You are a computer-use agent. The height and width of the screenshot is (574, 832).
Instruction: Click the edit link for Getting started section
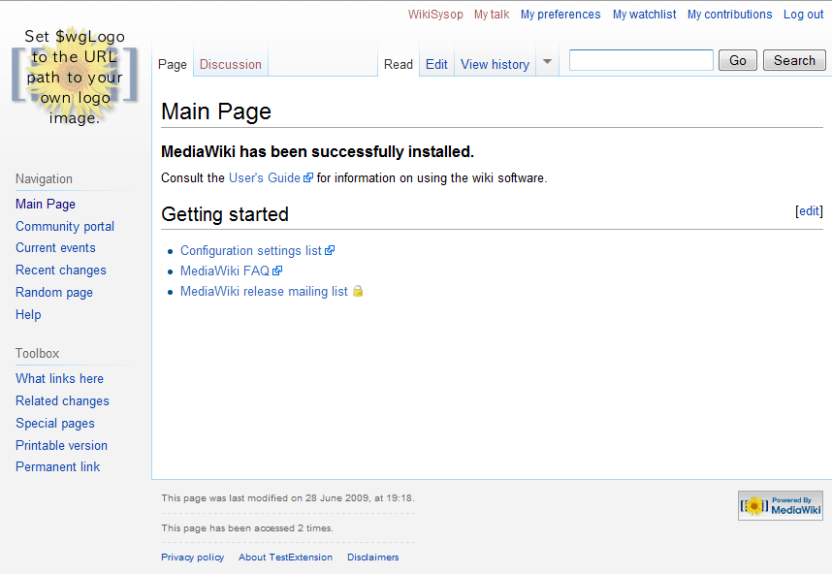coord(809,210)
